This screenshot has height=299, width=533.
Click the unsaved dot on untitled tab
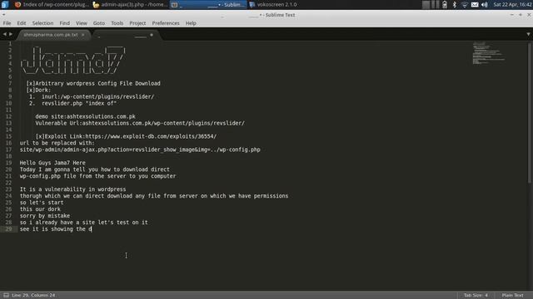pos(152,35)
